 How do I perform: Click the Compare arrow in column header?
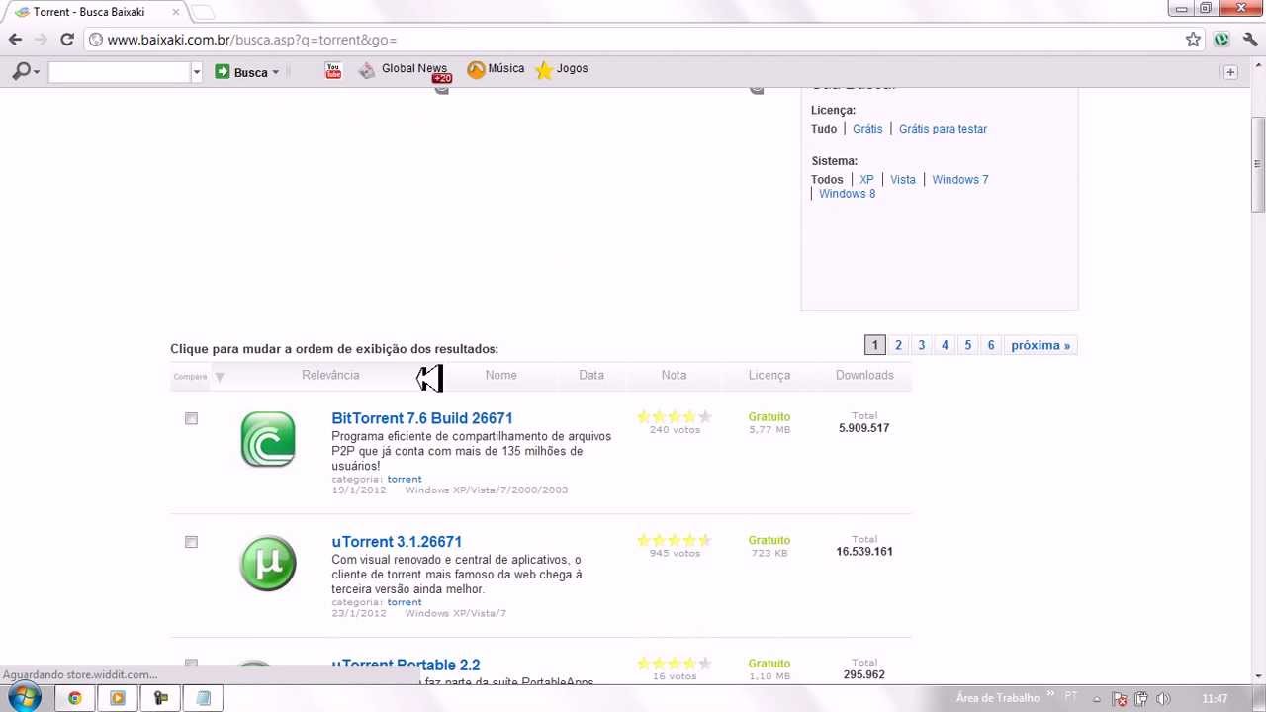point(220,376)
